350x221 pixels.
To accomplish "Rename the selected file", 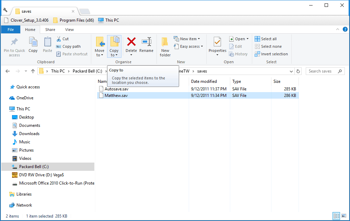I will pos(147,45).
